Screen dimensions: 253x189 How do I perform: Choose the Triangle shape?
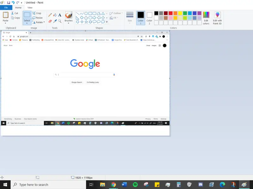103,14
